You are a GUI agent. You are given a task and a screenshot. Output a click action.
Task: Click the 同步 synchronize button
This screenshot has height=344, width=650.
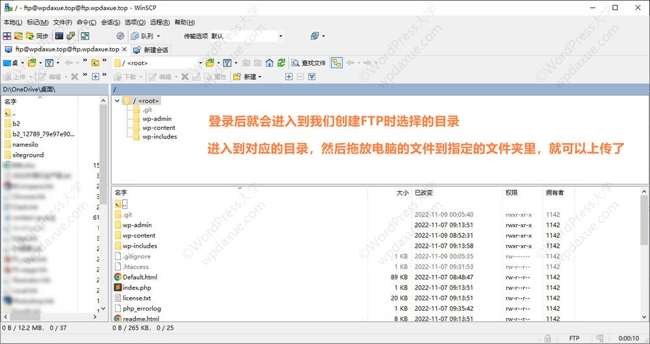coord(37,36)
